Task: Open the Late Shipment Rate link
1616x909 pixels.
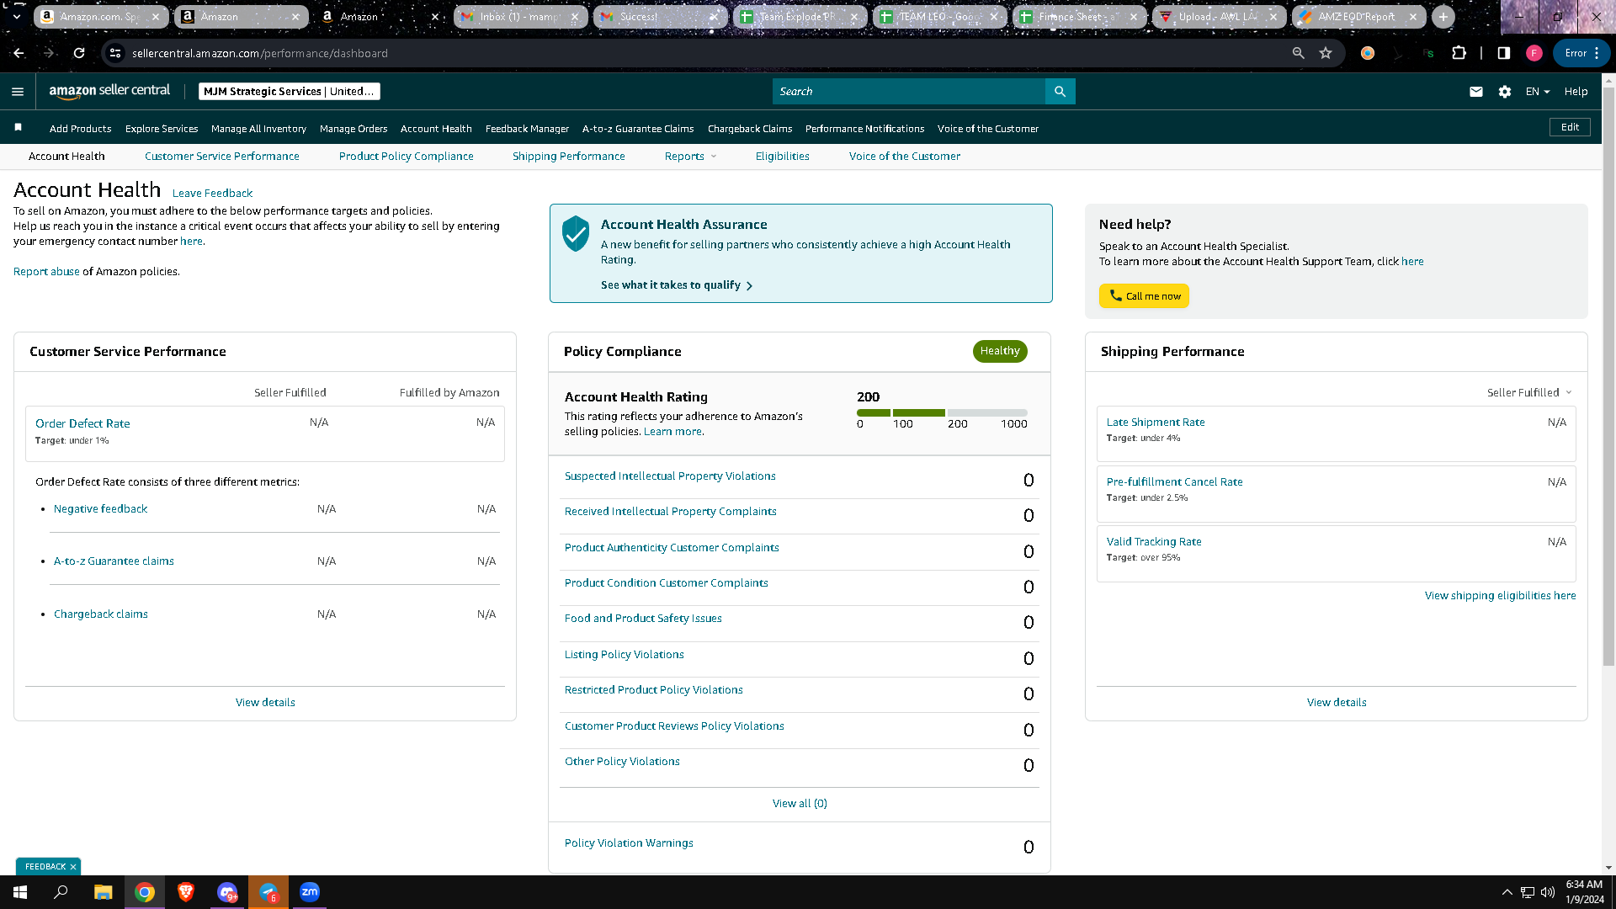Action: (x=1156, y=423)
